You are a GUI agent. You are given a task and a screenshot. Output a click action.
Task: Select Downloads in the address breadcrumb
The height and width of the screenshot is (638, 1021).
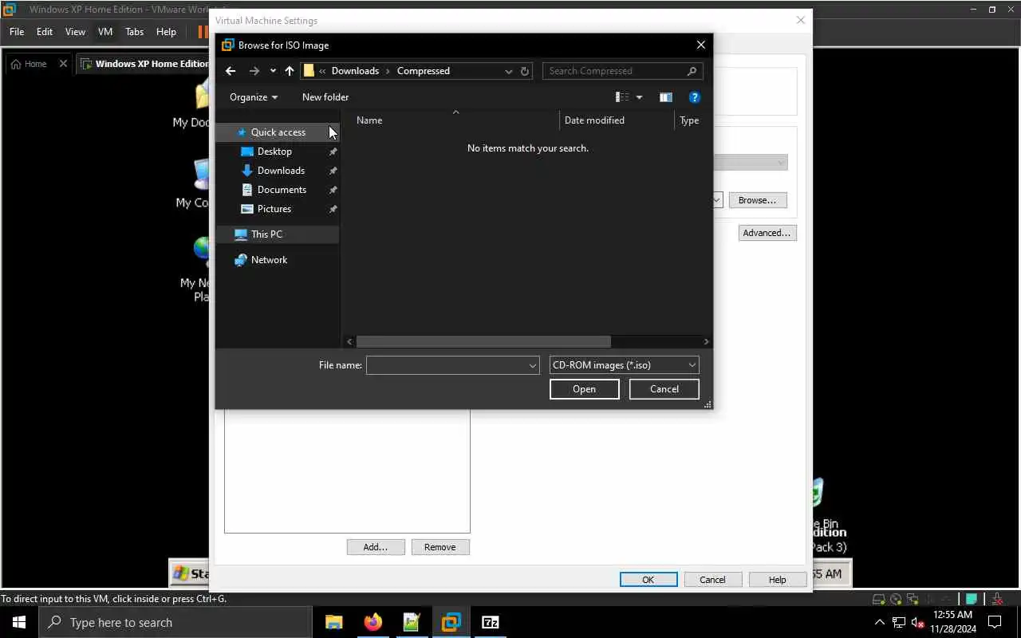[355, 71]
